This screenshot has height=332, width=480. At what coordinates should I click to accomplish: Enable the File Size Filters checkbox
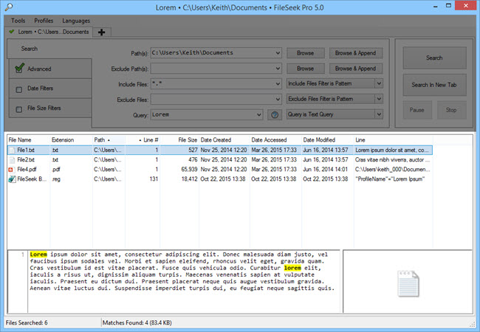[x=18, y=109]
